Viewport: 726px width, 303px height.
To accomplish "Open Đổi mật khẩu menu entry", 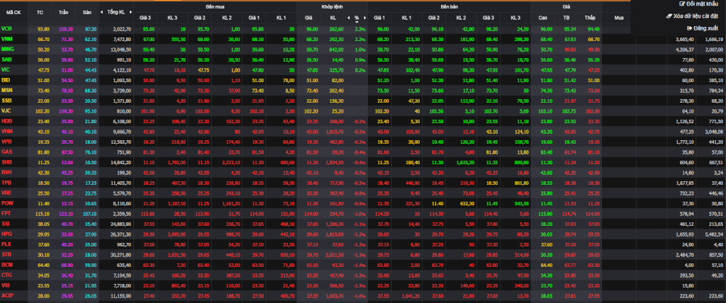I will (698, 4).
